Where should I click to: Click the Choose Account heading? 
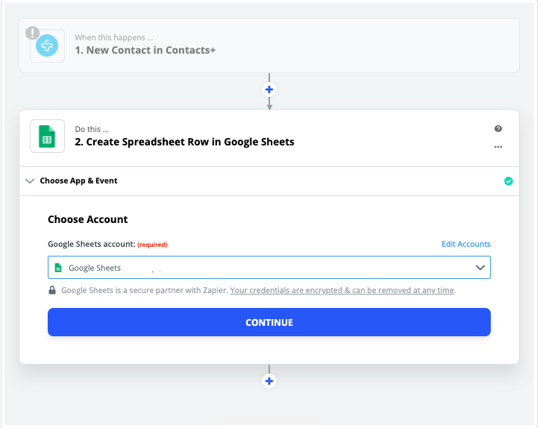click(88, 219)
